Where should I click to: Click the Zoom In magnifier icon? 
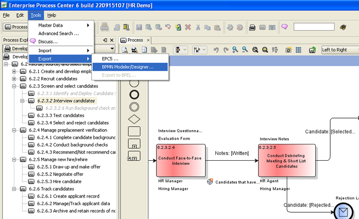coord(235,50)
